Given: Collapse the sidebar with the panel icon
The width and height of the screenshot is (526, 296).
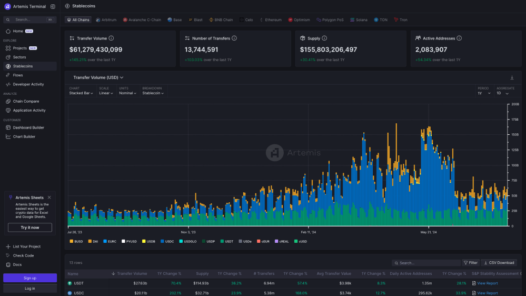Looking at the screenshot, I should pos(53,6).
